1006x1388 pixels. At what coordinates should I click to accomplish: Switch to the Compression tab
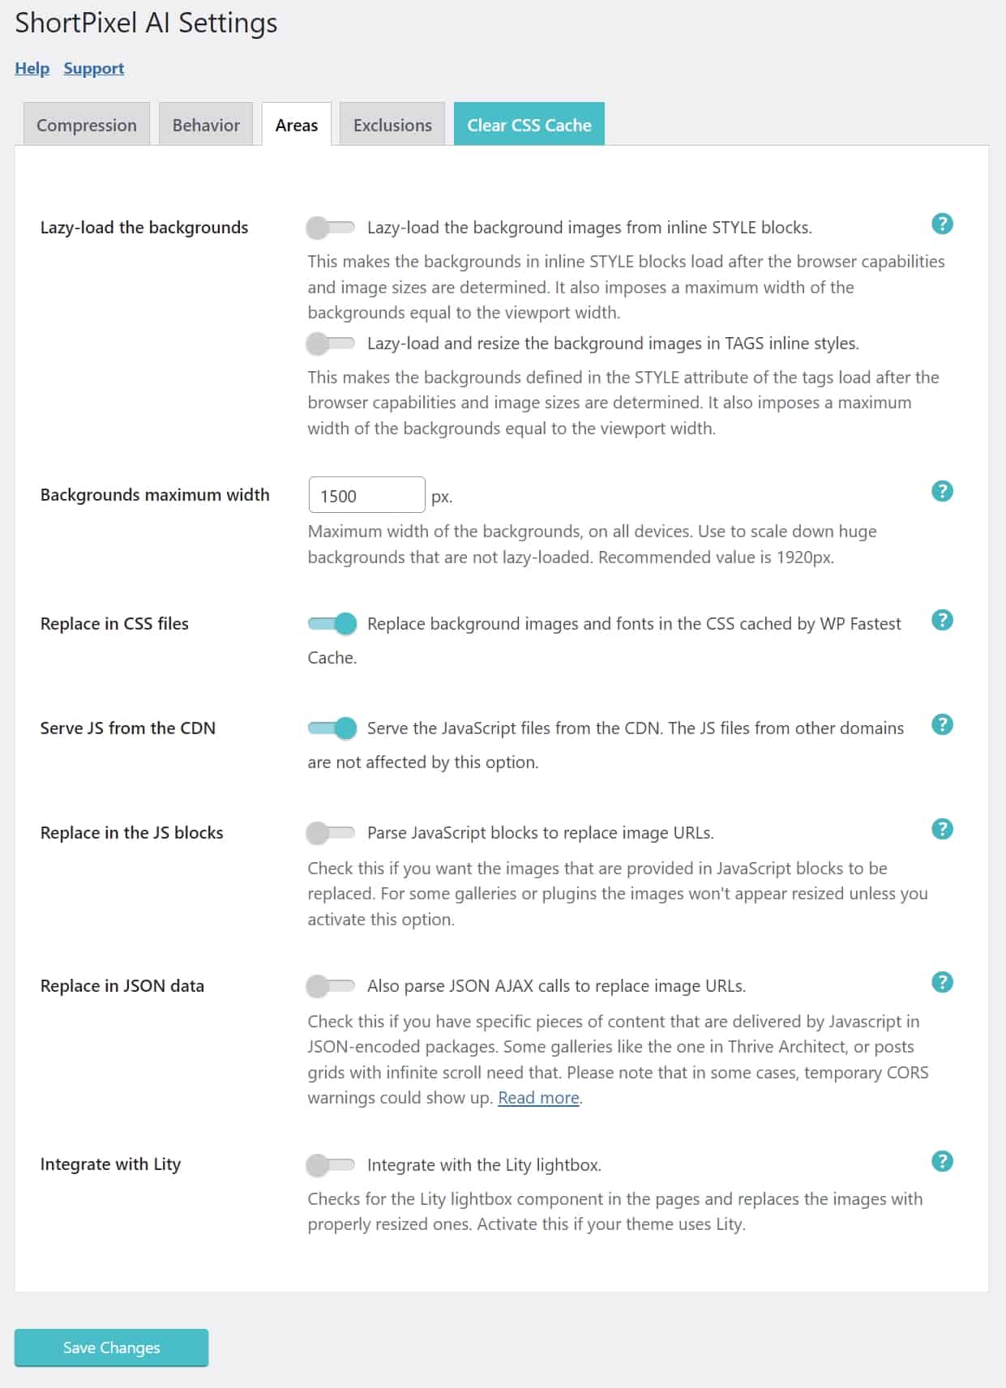tap(87, 125)
